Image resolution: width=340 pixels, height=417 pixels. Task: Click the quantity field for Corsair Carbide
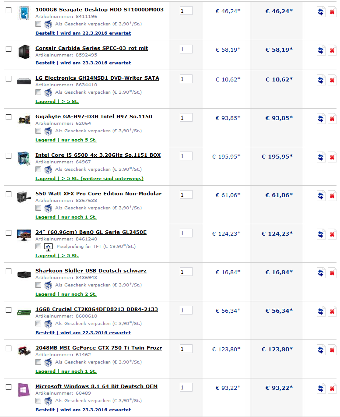pyautogui.click(x=186, y=49)
